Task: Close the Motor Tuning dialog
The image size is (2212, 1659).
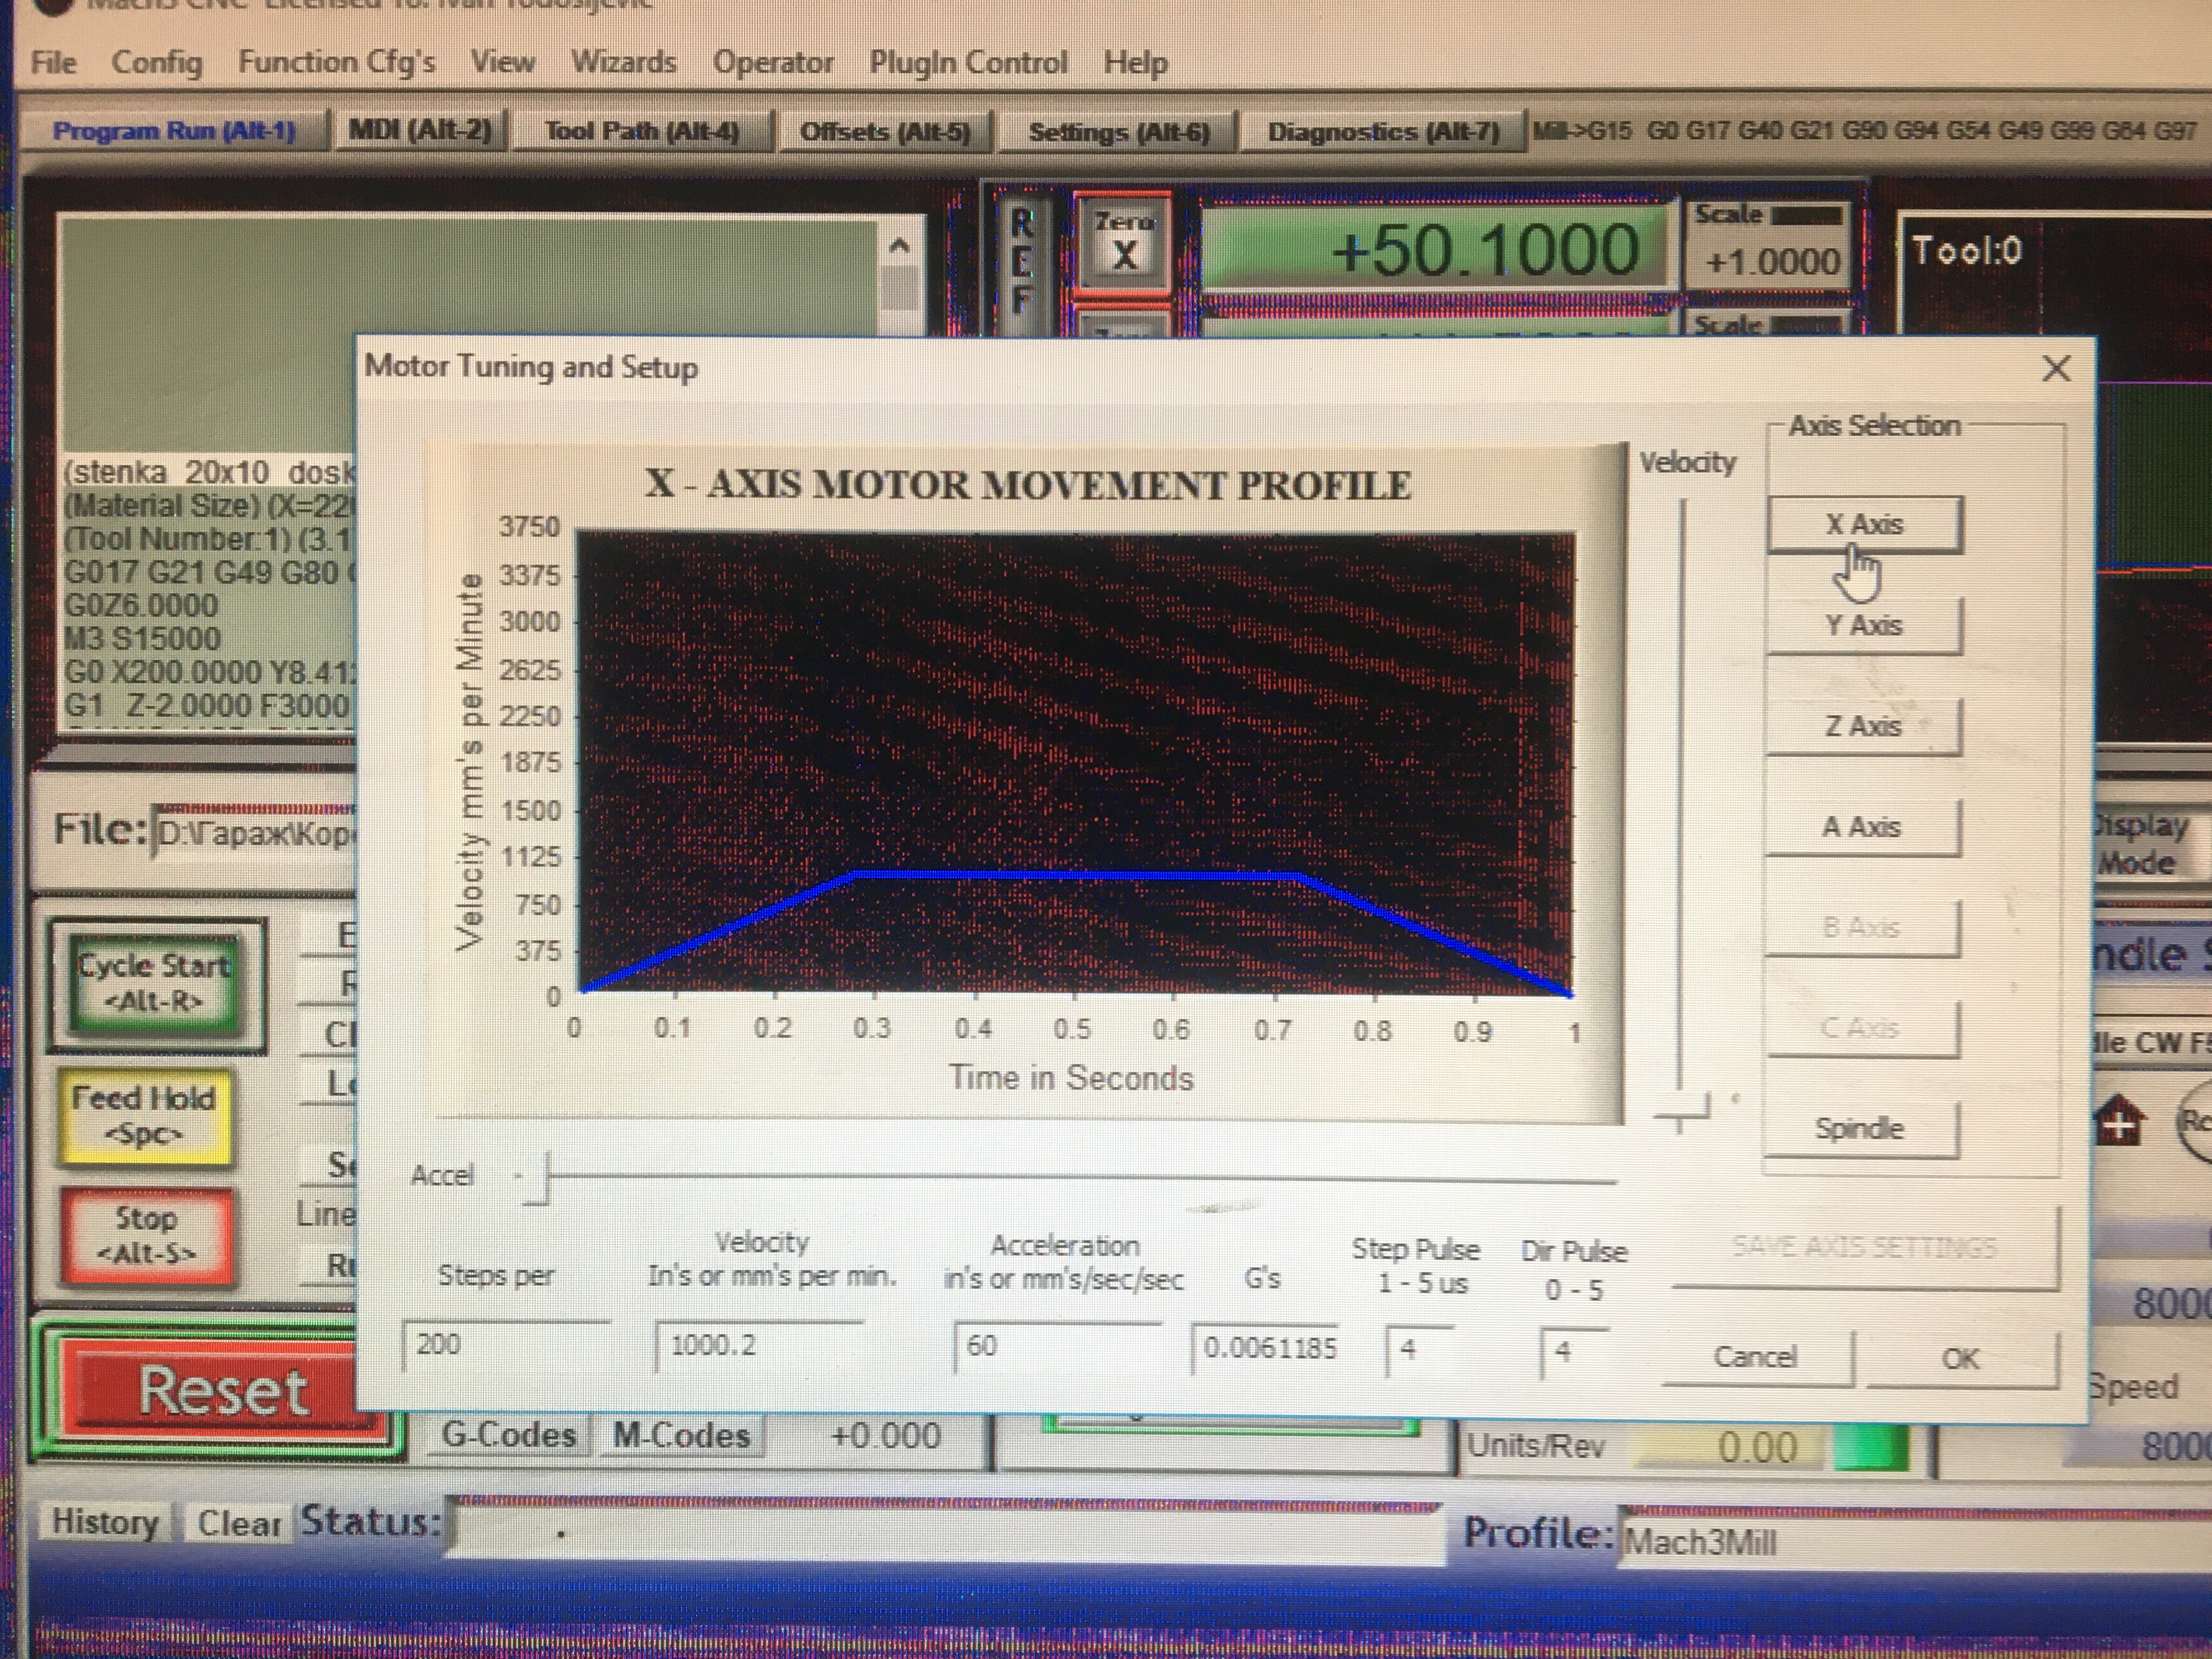Action: 2055,369
